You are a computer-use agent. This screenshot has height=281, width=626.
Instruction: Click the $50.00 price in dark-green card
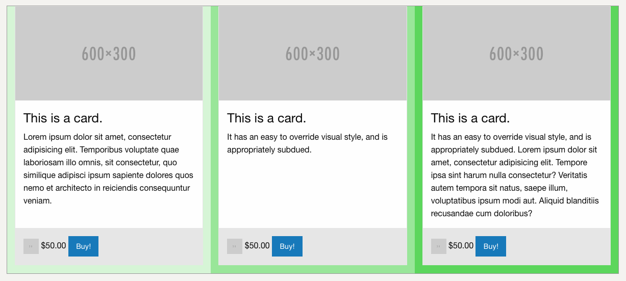pyautogui.click(x=461, y=246)
